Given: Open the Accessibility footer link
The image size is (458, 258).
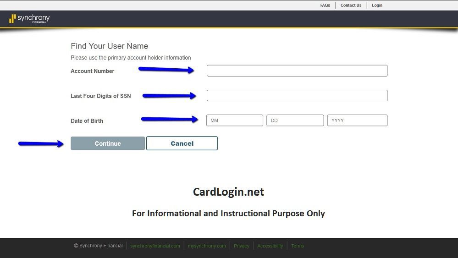Looking at the screenshot, I should coord(270,246).
